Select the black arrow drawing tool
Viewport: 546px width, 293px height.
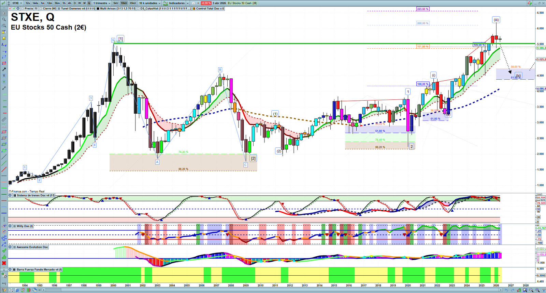4,69
